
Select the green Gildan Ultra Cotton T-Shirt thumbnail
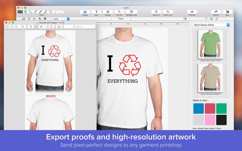(x=210, y=44)
